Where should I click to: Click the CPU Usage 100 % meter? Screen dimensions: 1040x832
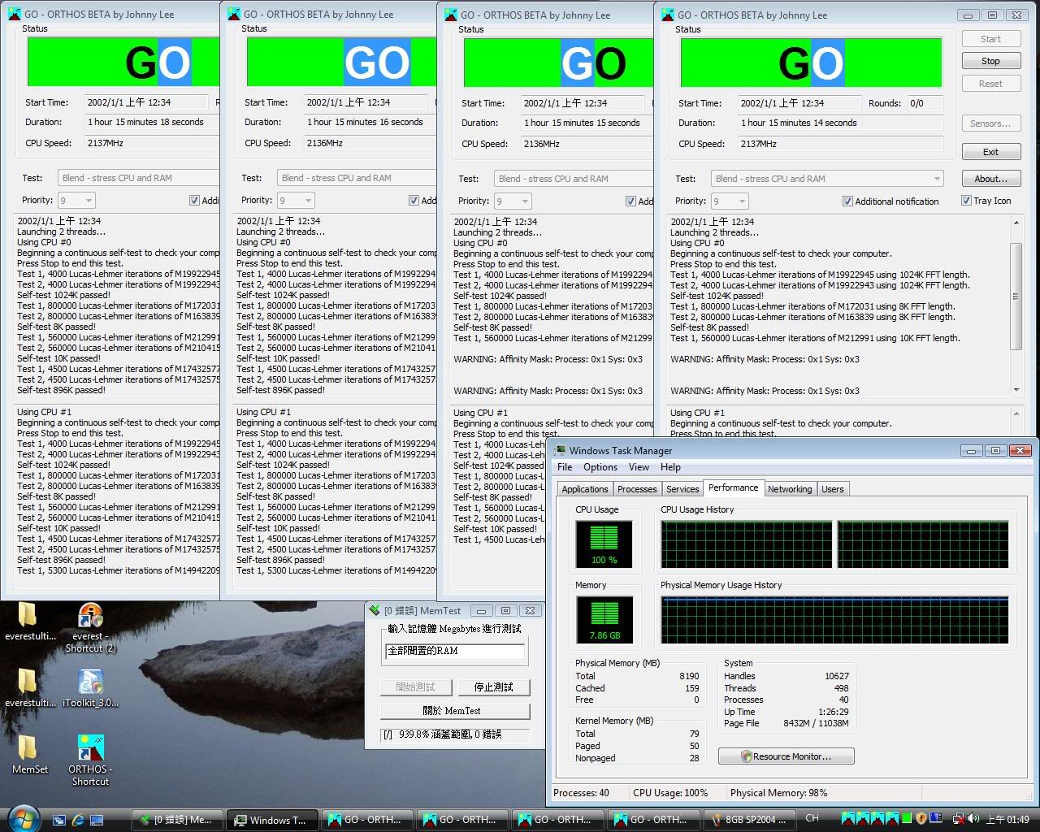pos(604,544)
